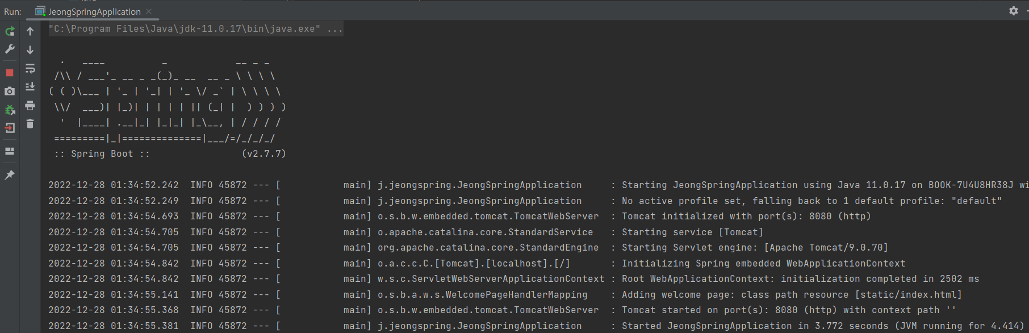Open run configuration with the wrench icon
The width and height of the screenshot is (1029, 333).
(10, 49)
